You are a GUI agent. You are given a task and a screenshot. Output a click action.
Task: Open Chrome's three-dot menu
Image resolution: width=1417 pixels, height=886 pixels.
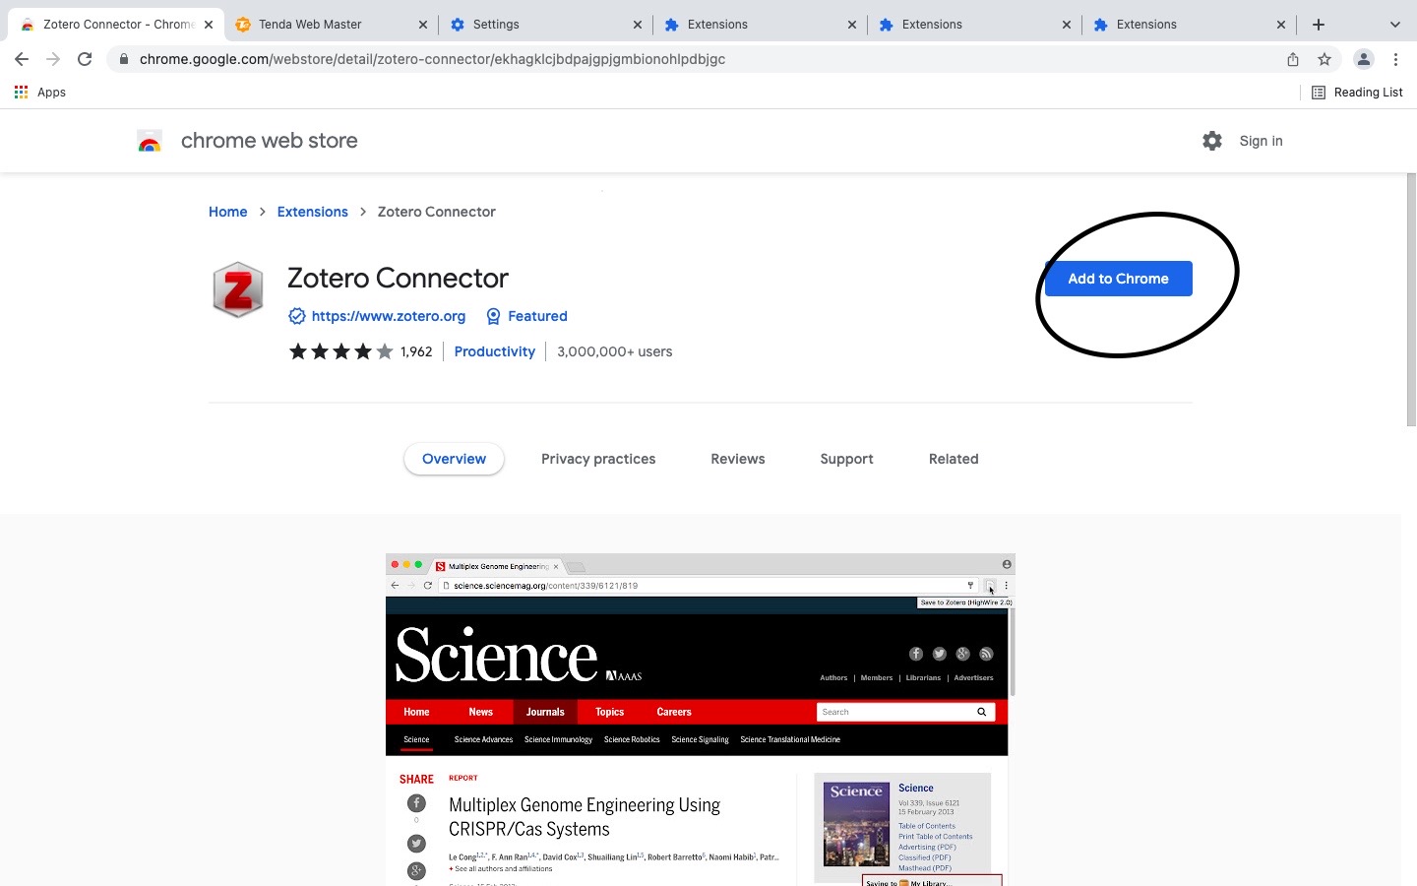click(1395, 59)
